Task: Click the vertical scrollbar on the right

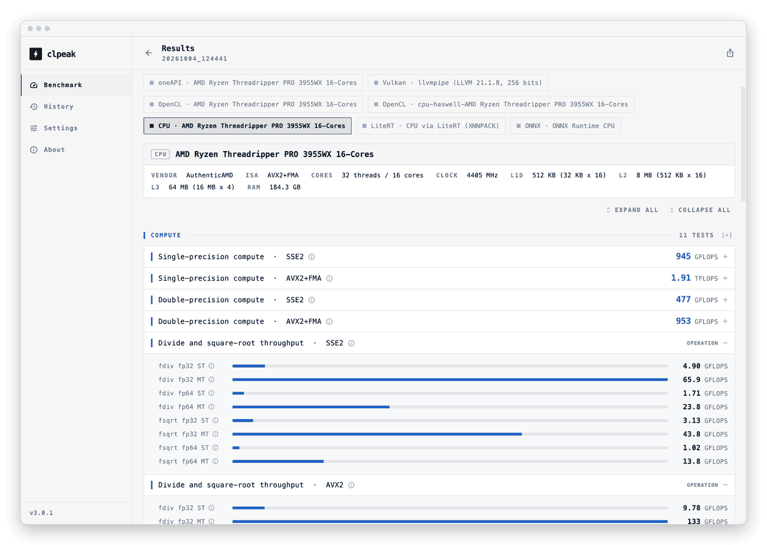Action: [x=743, y=144]
